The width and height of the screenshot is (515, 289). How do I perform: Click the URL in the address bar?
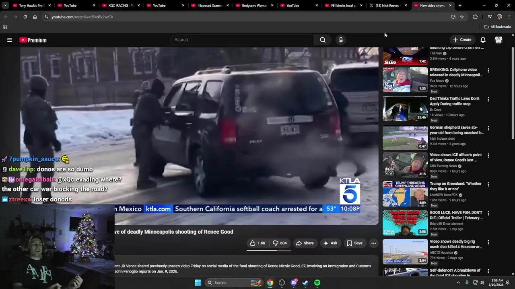[82, 17]
